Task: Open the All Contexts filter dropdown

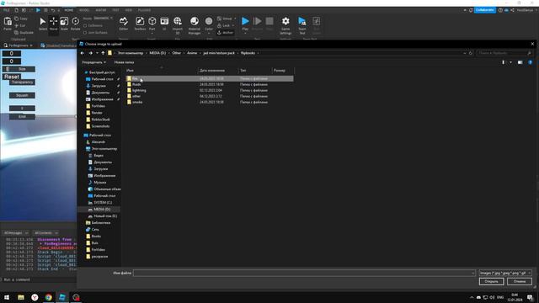Action: click(x=46, y=233)
